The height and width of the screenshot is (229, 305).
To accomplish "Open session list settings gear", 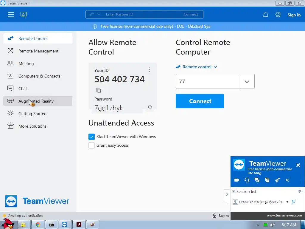I will coord(300,191).
